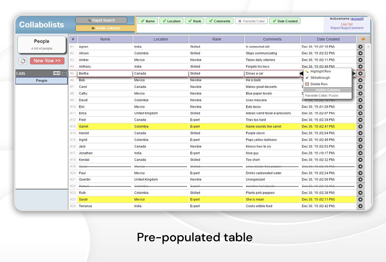Open the Visible Columns panel
386x262 pixels.
click(105, 28)
